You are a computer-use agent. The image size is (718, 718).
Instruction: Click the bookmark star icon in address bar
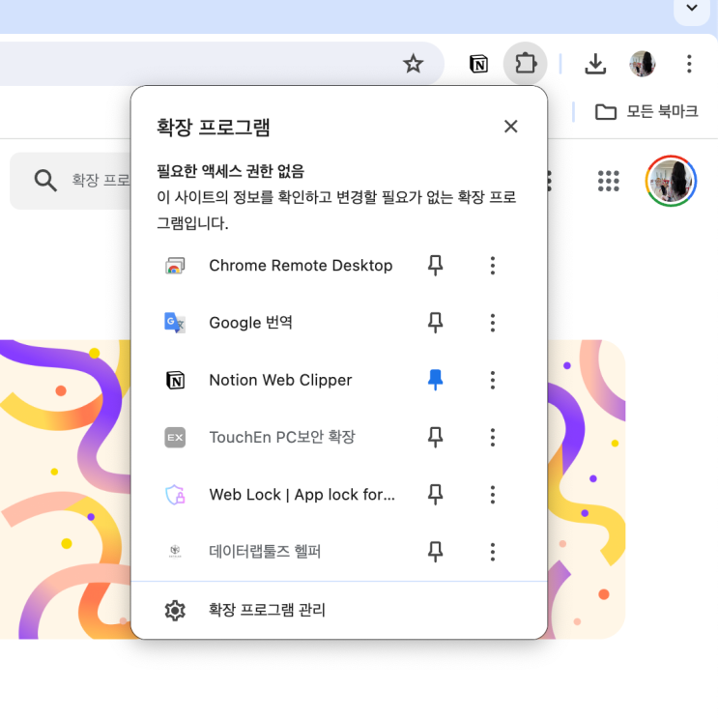(413, 64)
